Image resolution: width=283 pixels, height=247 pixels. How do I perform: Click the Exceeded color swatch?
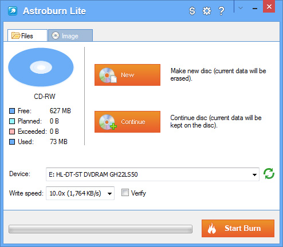click(12, 132)
